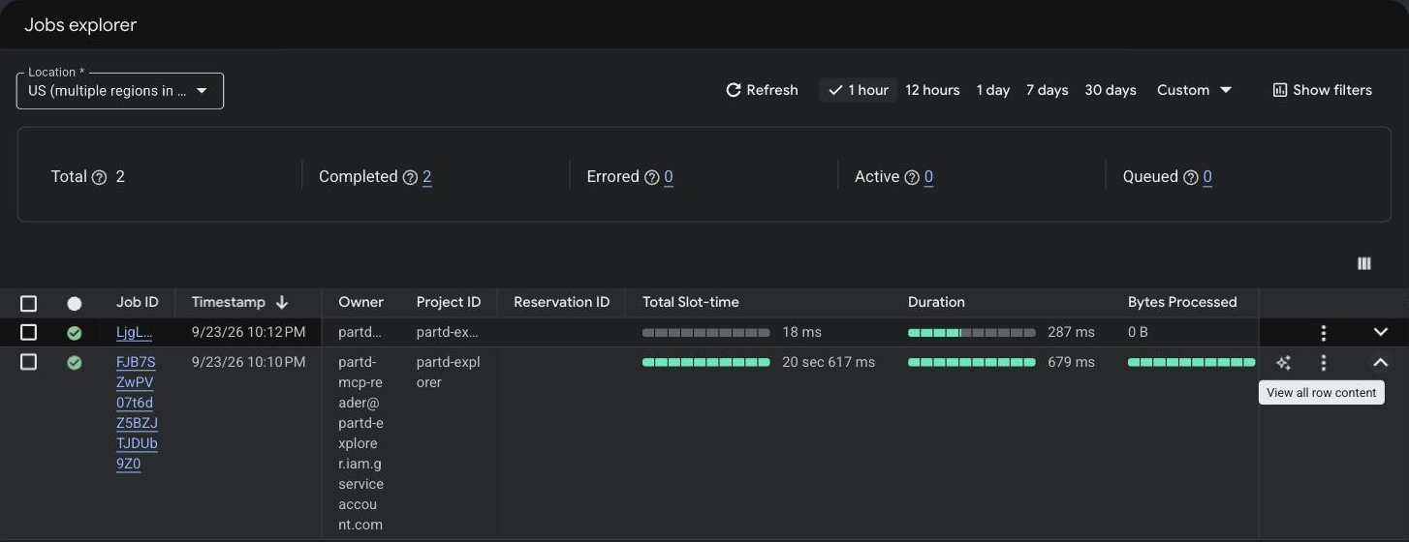Click help icon next to Active
The height and width of the screenshot is (542, 1409).
pyautogui.click(x=912, y=177)
